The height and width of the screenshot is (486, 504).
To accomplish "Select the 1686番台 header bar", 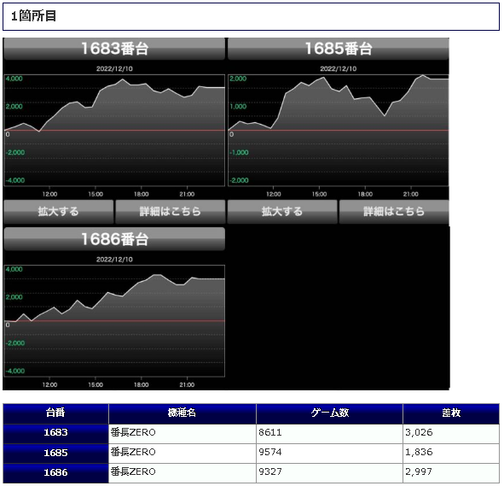I will coord(114,239).
